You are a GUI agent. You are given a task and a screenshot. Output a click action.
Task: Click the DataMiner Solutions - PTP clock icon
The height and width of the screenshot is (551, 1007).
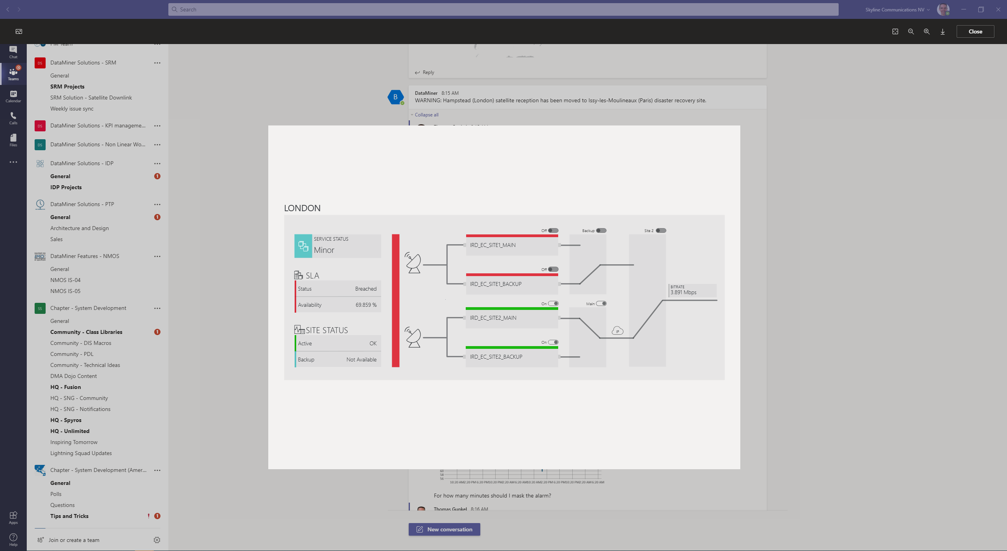tap(40, 205)
